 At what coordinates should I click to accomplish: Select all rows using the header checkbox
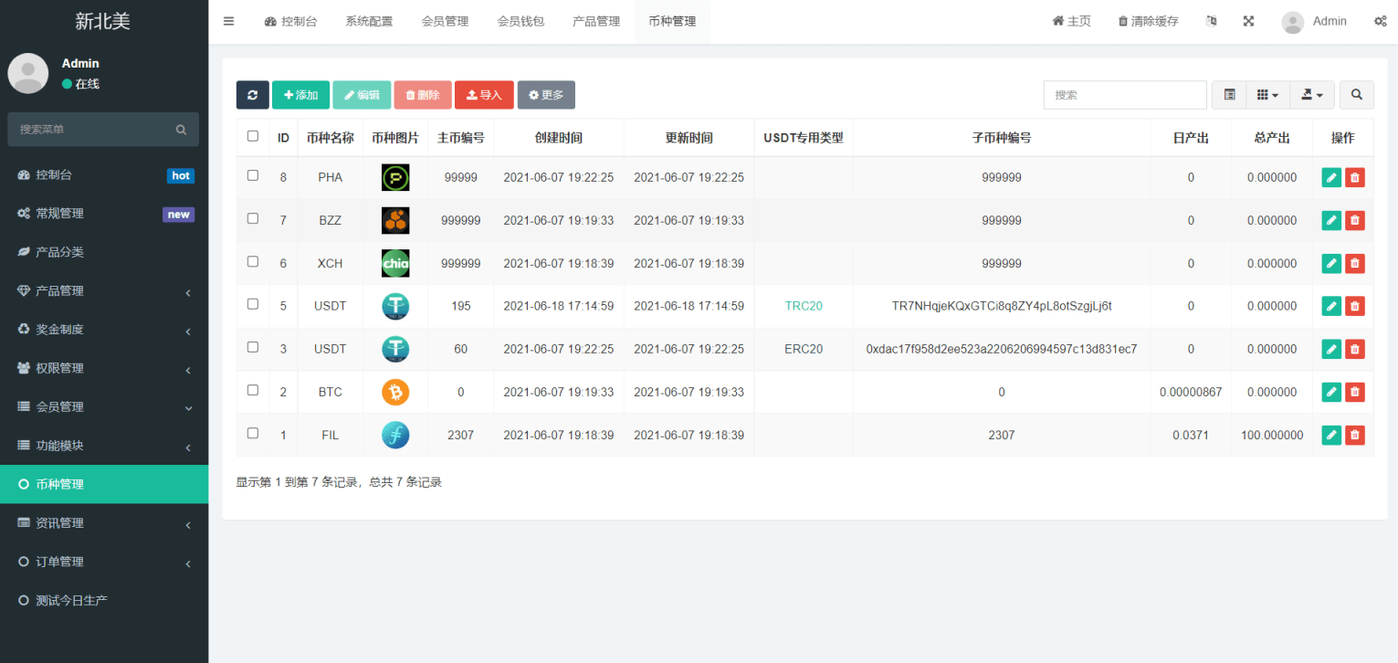253,134
